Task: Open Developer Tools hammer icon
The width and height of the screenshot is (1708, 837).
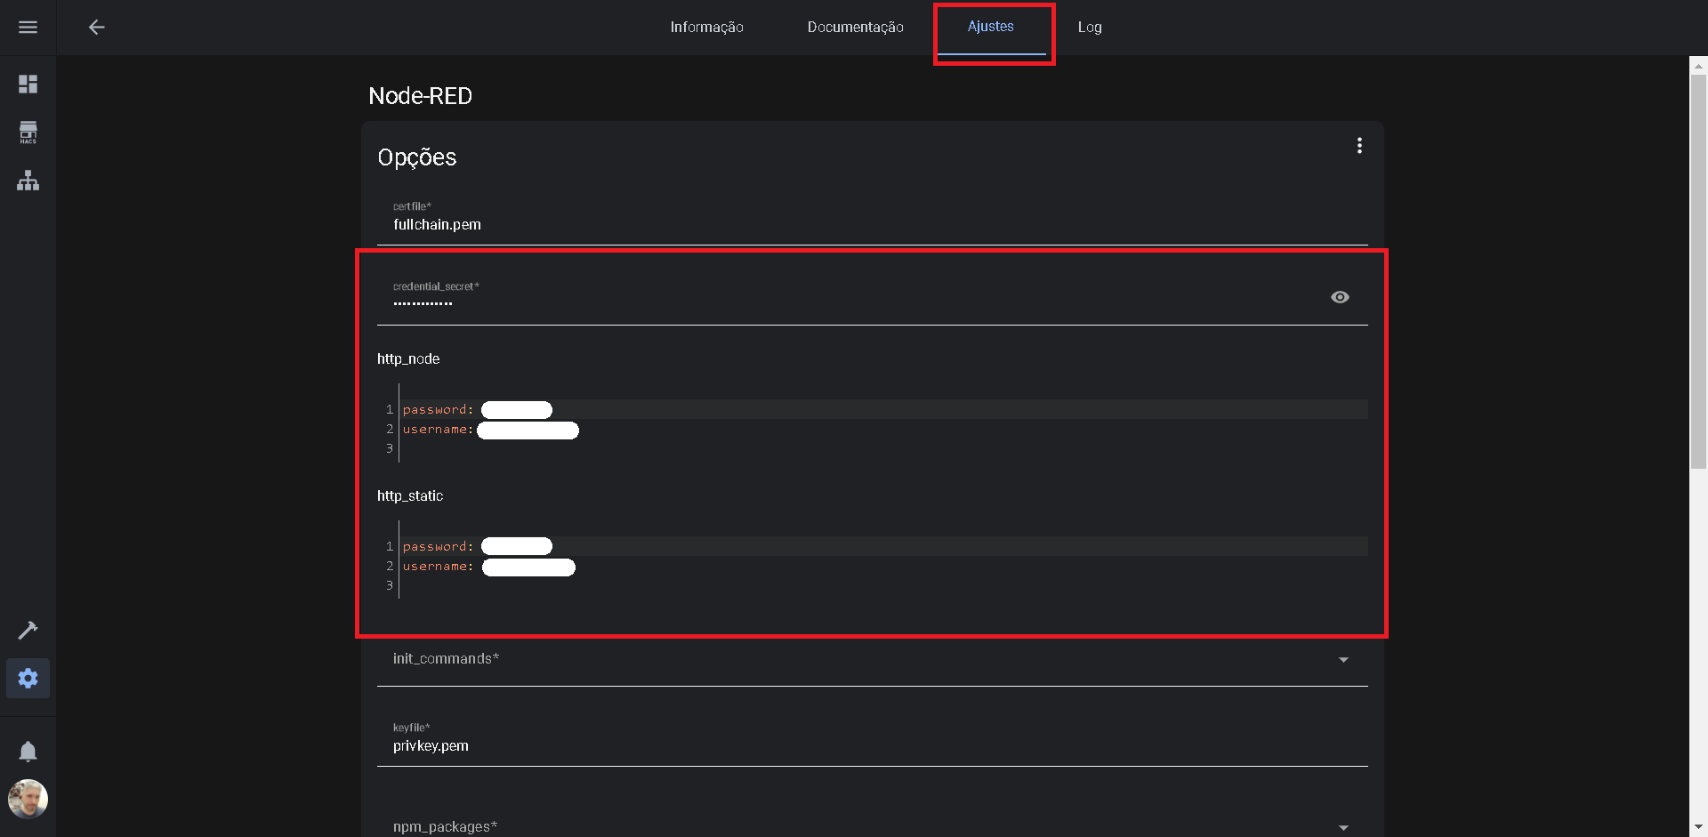Action: click(28, 630)
